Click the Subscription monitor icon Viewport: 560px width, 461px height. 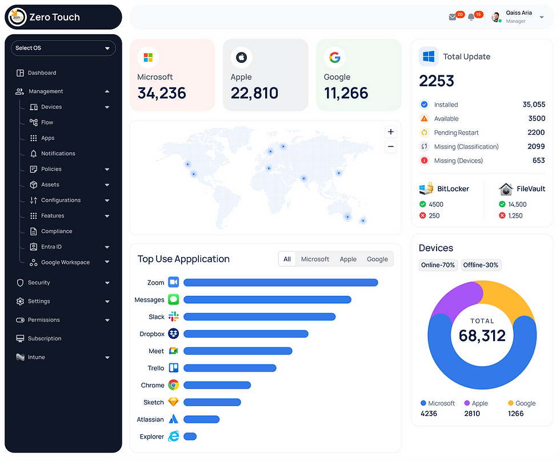click(20, 339)
